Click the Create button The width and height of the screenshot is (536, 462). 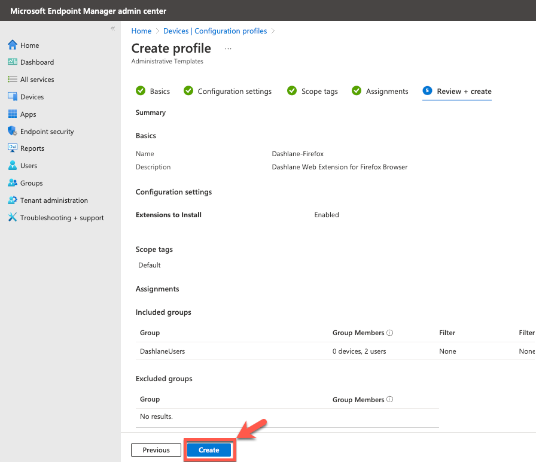point(209,450)
